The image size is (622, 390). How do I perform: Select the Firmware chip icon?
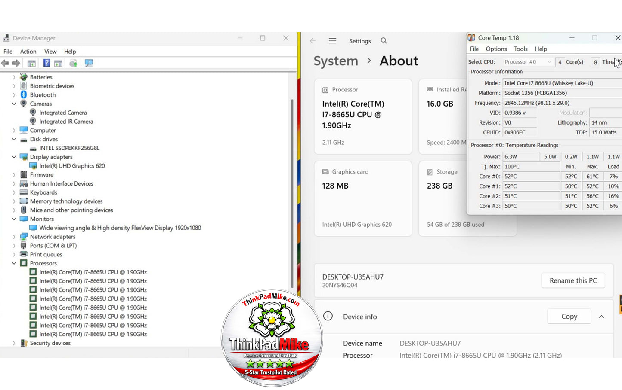pyautogui.click(x=24, y=174)
